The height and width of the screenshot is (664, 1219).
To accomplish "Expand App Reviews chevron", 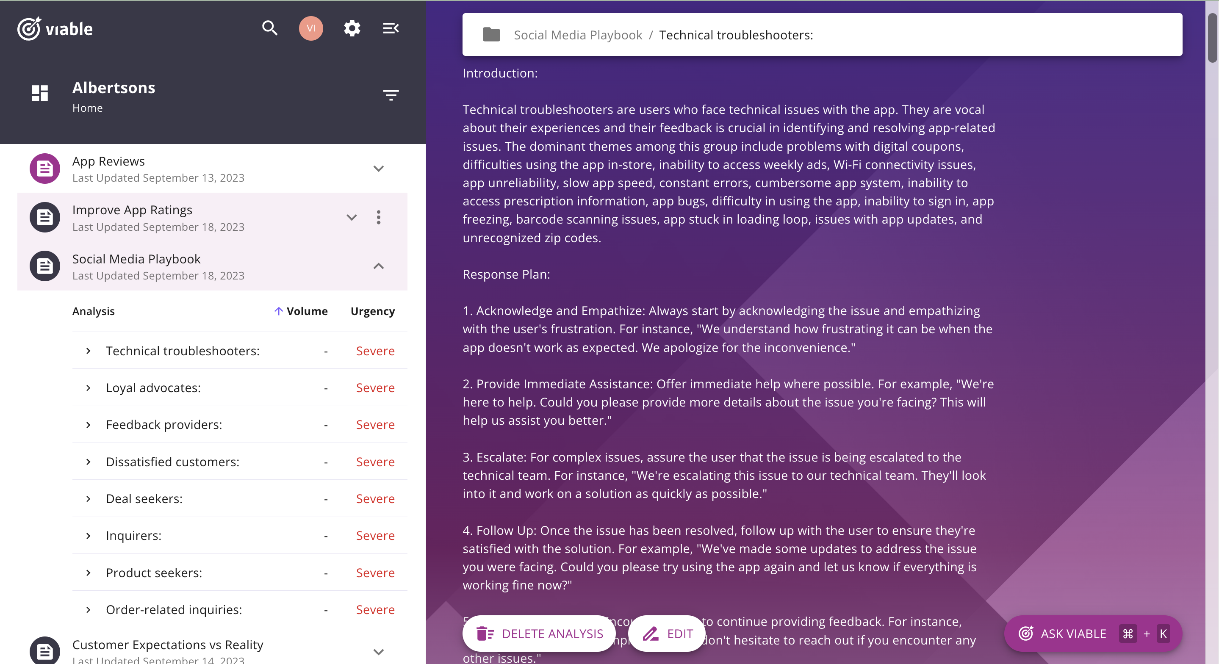I will (x=379, y=169).
